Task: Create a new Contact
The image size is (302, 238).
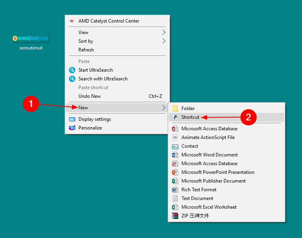Action: (227, 146)
